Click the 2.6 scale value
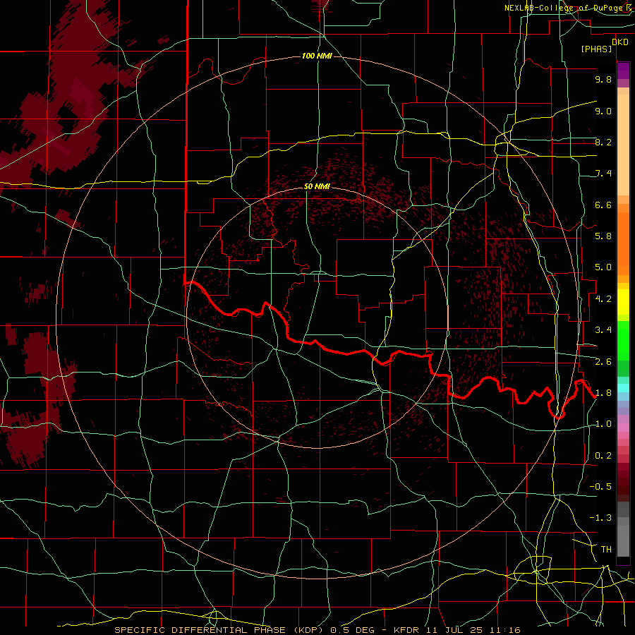This screenshot has height=635, width=635. (x=603, y=362)
